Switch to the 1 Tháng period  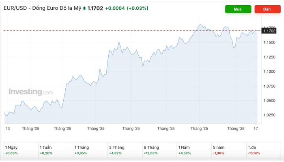click(90, 150)
